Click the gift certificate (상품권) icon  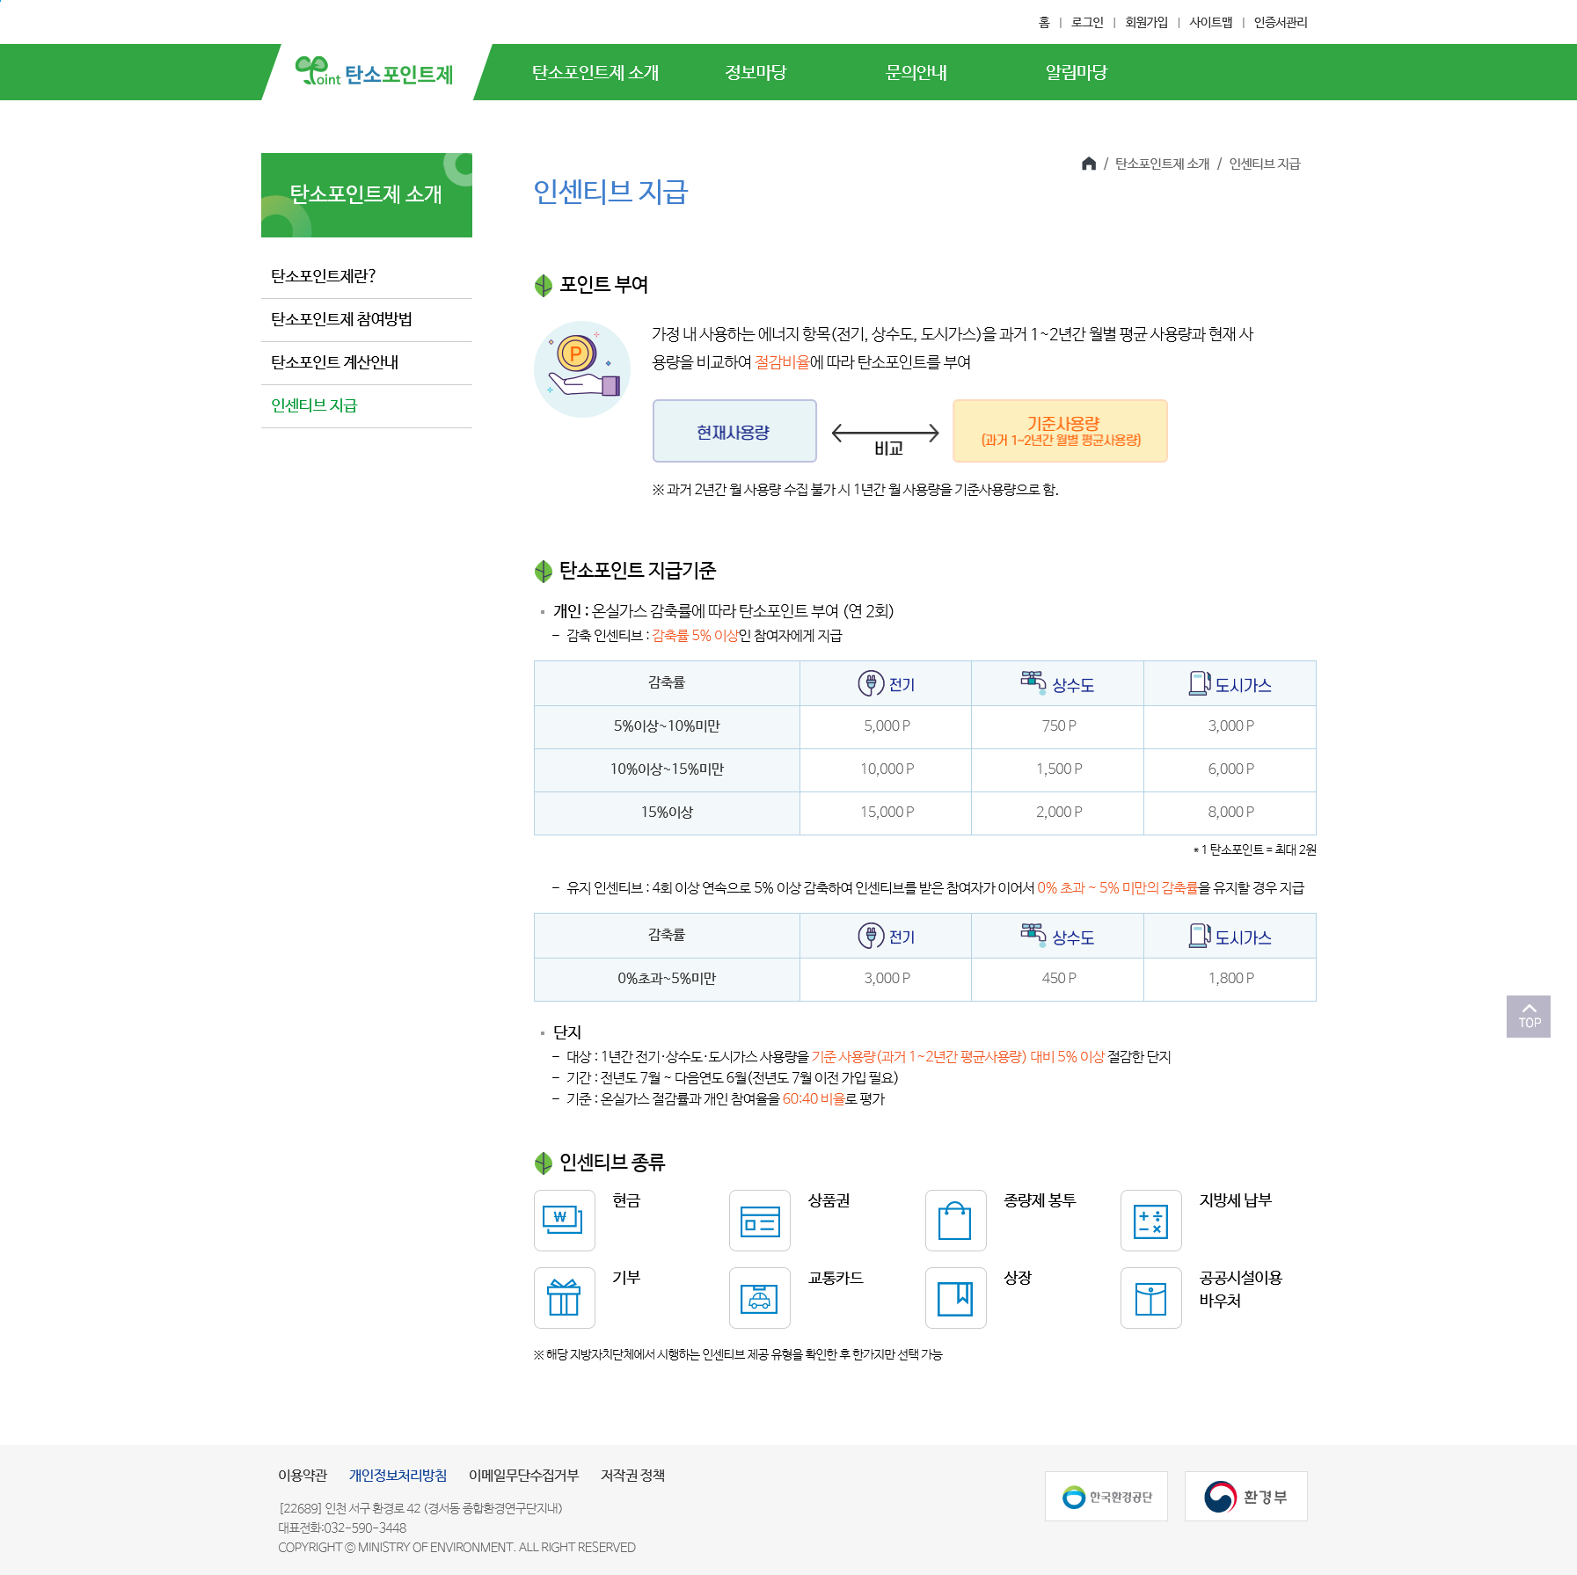[x=759, y=1220]
